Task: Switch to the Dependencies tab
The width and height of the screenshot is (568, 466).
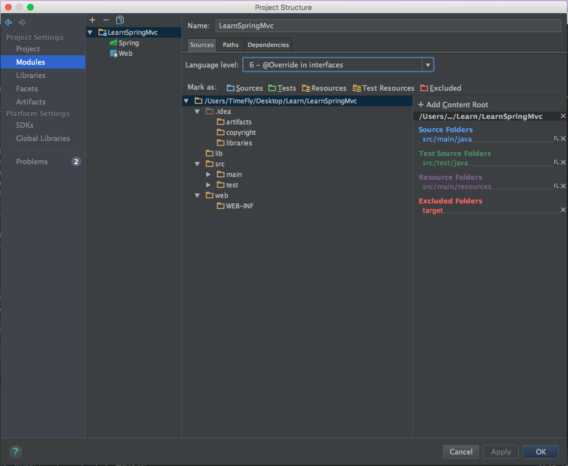Action: point(268,45)
